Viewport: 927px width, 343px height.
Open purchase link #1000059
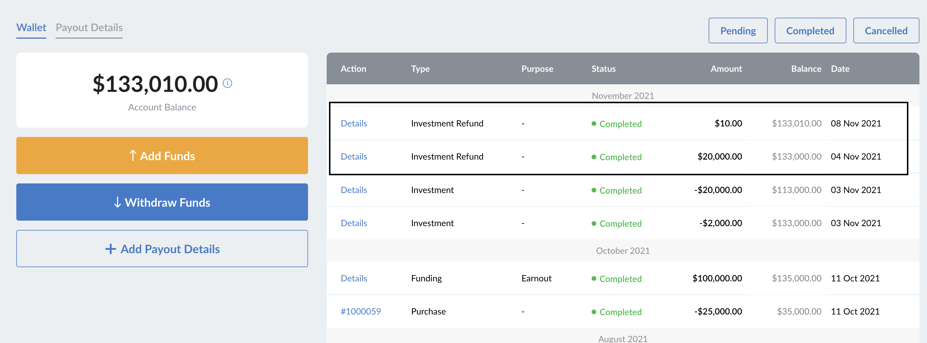(x=360, y=311)
